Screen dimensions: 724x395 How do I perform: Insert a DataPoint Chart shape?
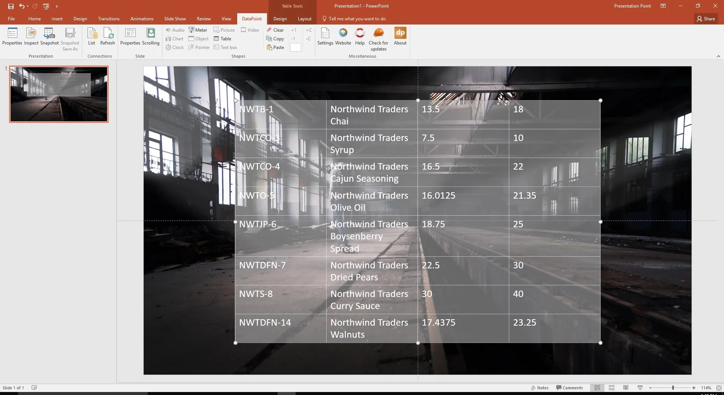coord(175,38)
